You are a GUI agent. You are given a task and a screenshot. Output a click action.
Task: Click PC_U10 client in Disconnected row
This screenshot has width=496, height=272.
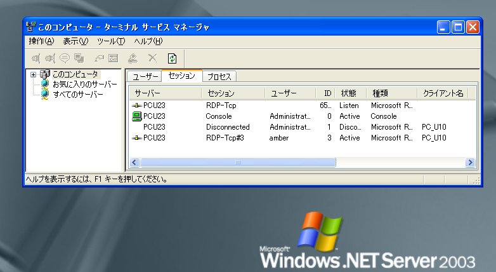[434, 127]
